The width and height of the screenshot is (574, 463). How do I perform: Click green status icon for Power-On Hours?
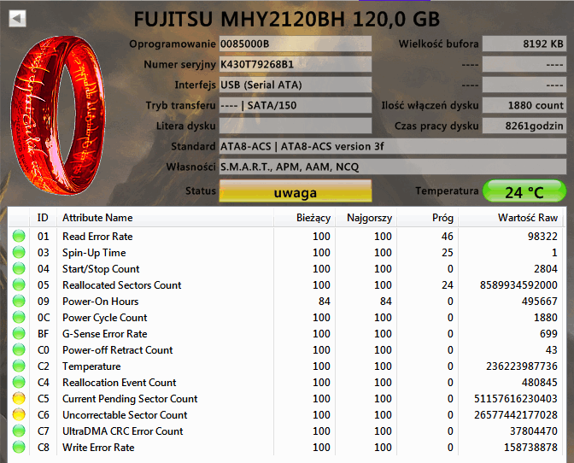[x=19, y=301]
